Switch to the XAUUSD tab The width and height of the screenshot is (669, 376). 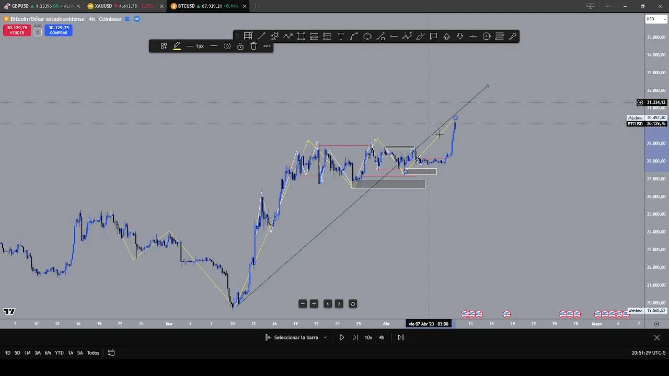(x=124, y=6)
